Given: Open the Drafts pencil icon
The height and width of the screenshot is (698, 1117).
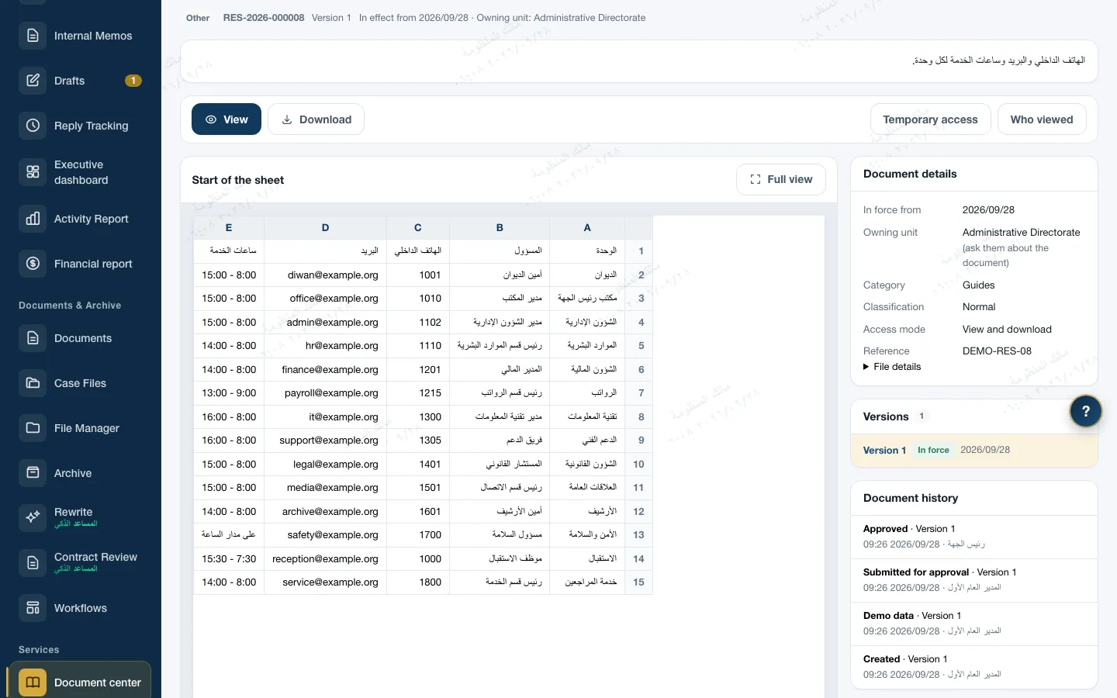Looking at the screenshot, I should 33,81.
